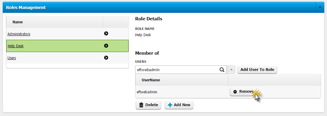The image size is (327, 116).
Task: Click the magnifier search icon in users field
Action: tap(222, 70)
